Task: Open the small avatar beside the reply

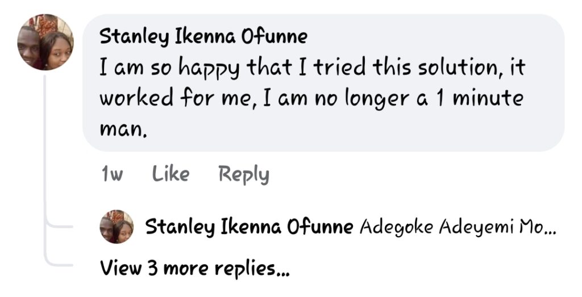Action: pyautogui.click(x=117, y=227)
